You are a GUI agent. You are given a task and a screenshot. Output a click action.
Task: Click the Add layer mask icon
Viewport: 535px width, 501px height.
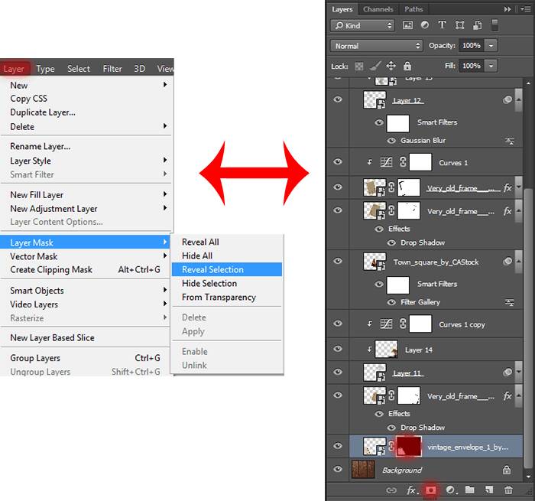[x=430, y=490]
